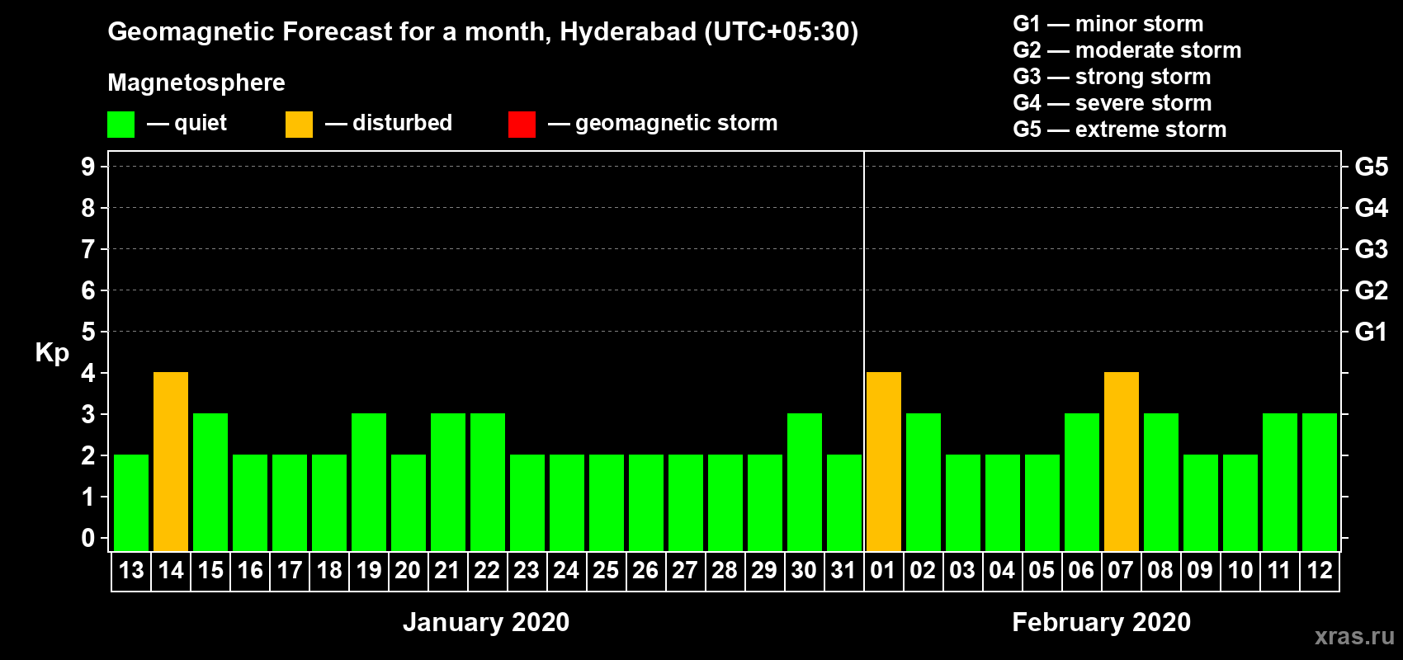
Task: Select the green bar for February 08
Action: (x=1161, y=483)
